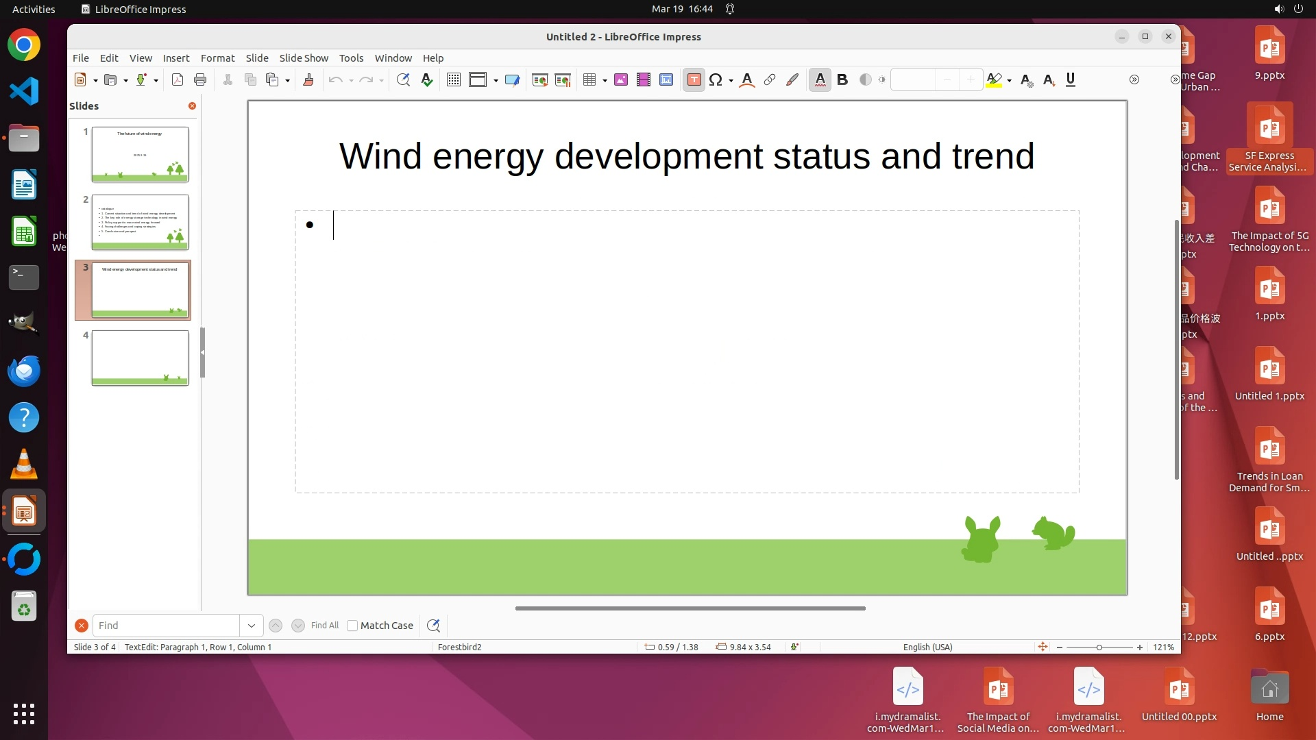Expand the Find history dropdown arrow
The width and height of the screenshot is (1316, 740).
click(252, 626)
